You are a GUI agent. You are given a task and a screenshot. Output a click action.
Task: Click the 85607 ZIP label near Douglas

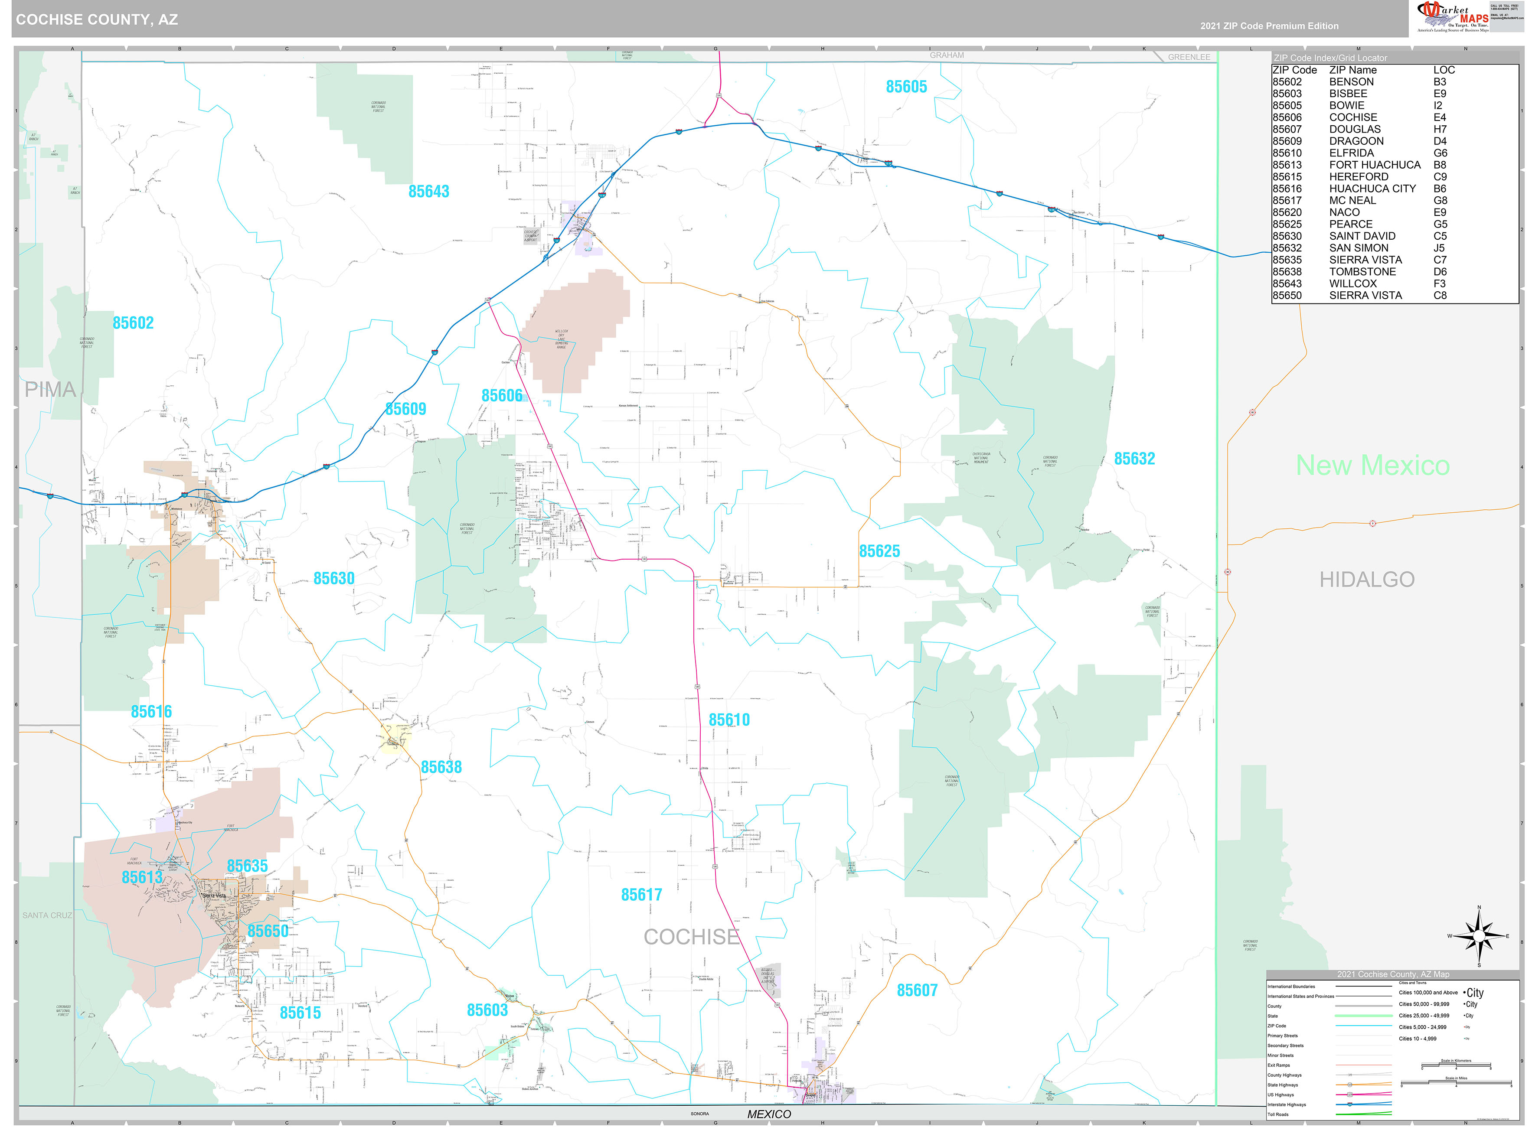(x=917, y=990)
